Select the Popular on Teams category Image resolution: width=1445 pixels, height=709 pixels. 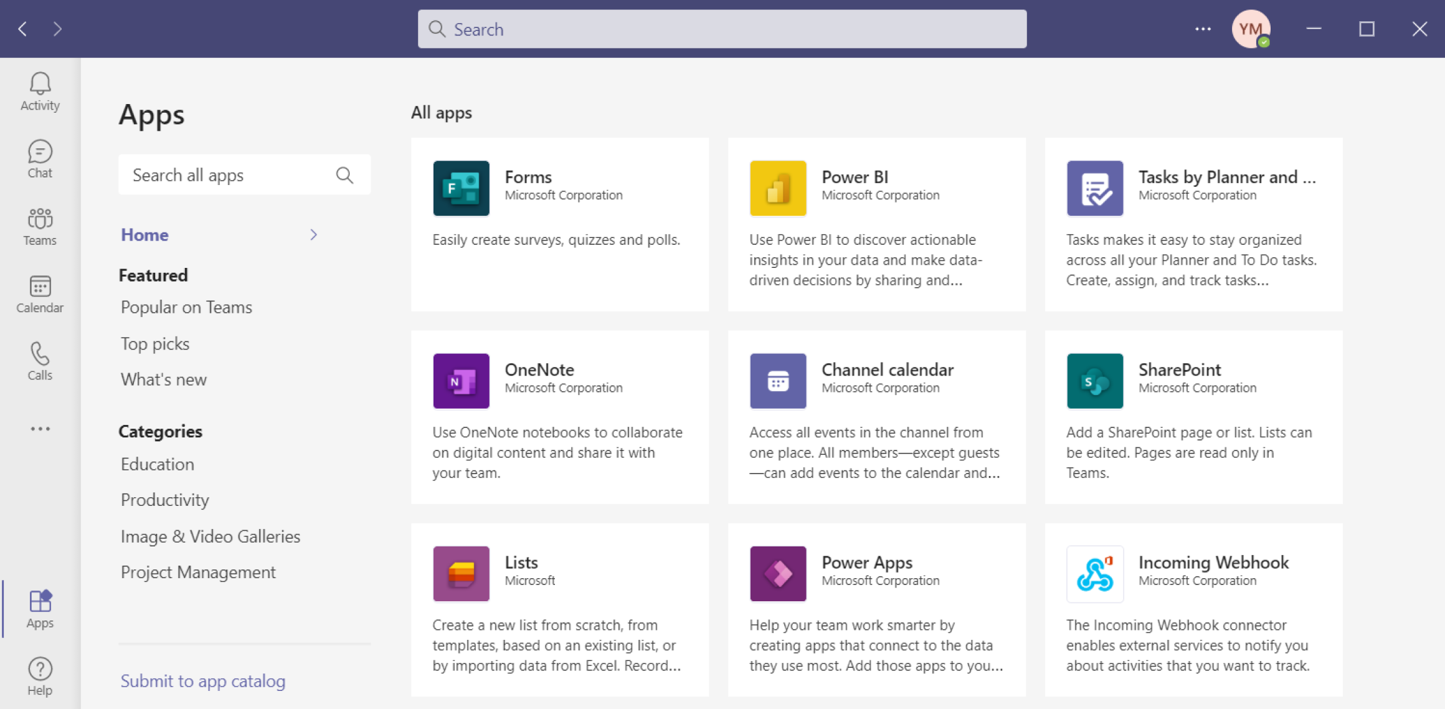pos(186,307)
